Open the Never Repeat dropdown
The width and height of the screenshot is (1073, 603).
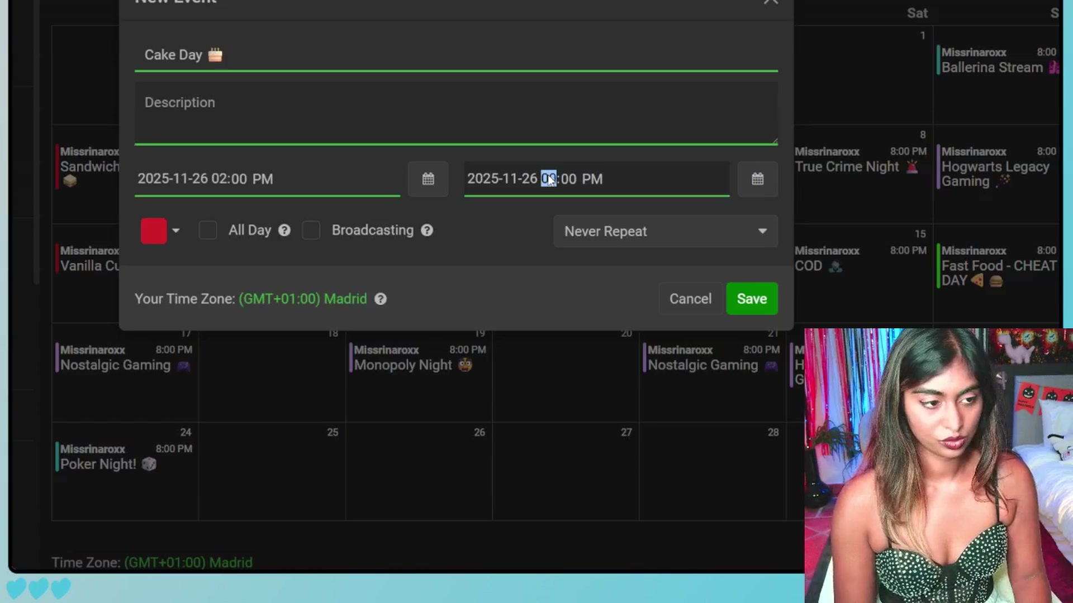(665, 231)
